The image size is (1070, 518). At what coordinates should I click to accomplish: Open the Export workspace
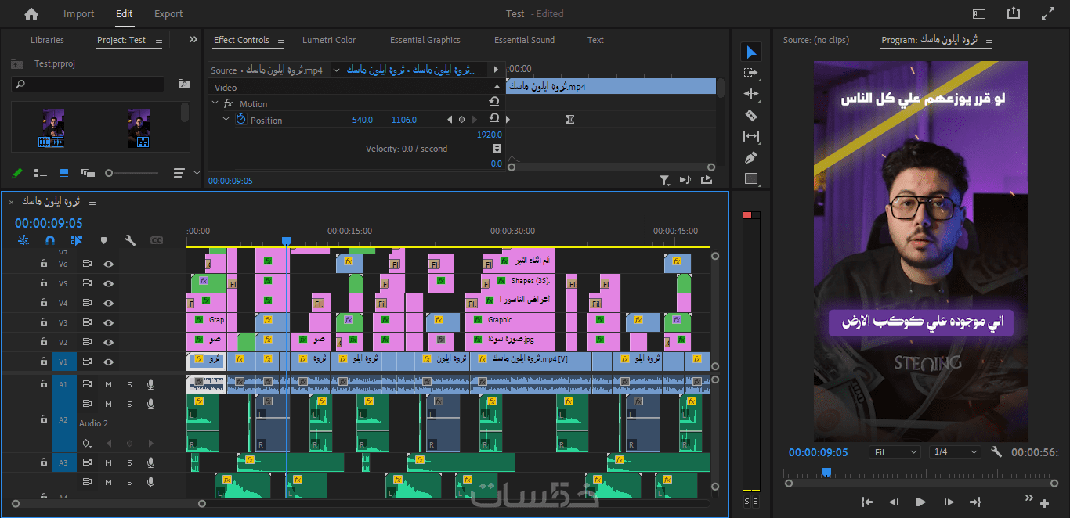[168, 13]
